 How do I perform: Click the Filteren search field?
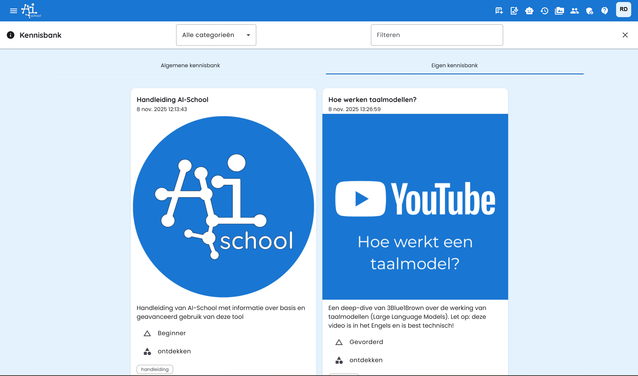coord(436,35)
